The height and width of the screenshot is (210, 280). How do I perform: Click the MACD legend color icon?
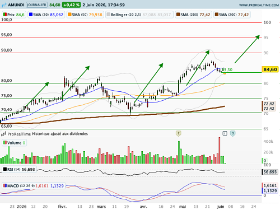(x=5, y=185)
